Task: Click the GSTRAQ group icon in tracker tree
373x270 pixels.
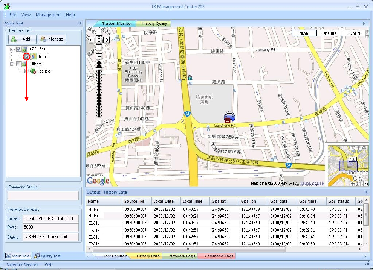Action: (x=24, y=49)
